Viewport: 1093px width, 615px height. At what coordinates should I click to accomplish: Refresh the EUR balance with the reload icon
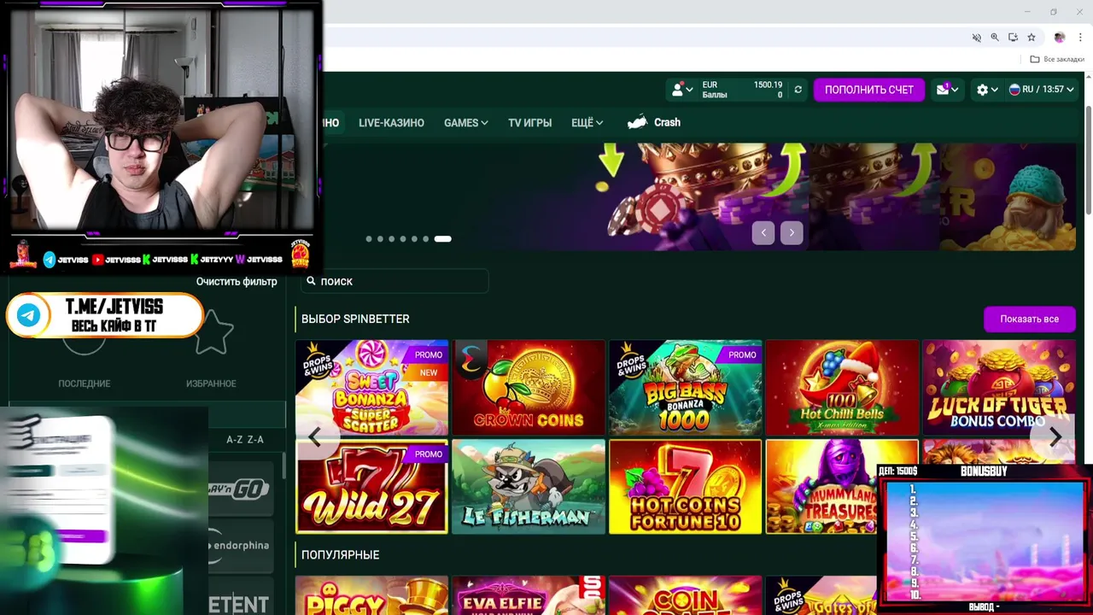click(x=798, y=90)
